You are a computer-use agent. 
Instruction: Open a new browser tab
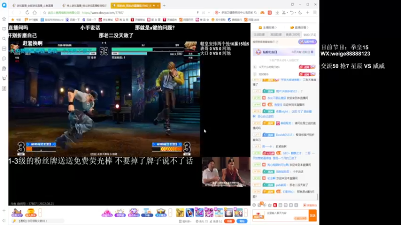click(x=164, y=5)
